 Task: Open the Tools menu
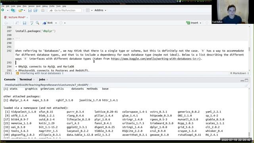pos(58,6)
